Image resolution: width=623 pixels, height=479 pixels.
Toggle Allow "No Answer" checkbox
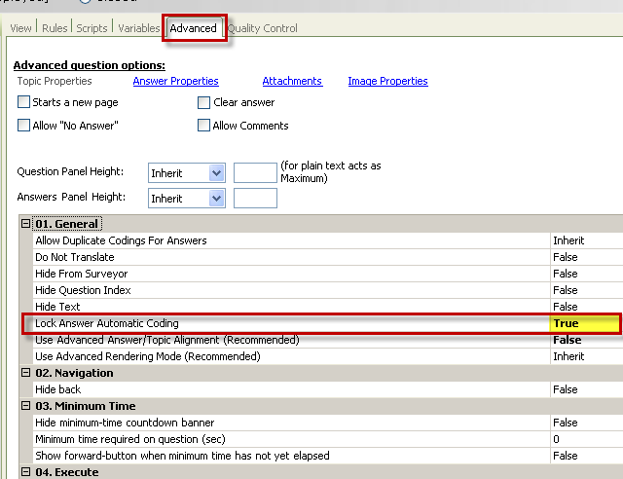pos(23,126)
